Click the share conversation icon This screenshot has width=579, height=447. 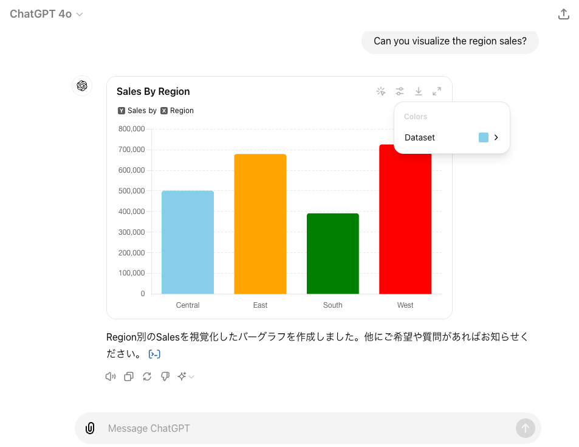tap(563, 14)
